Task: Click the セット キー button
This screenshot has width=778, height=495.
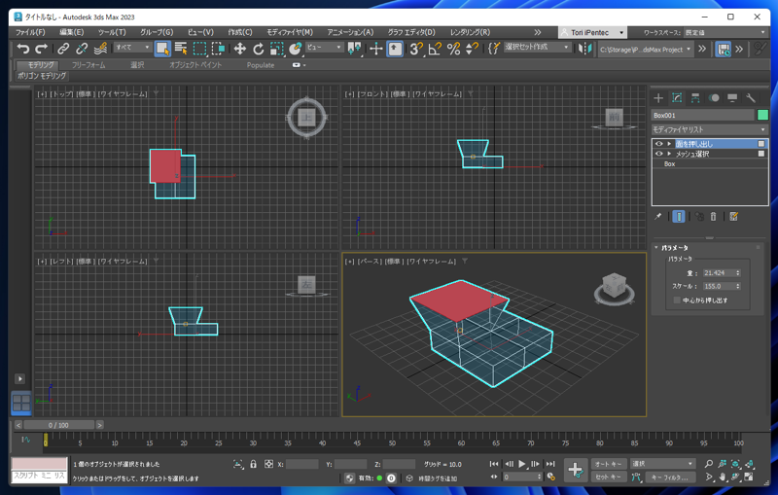Action: tap(609, 477)
